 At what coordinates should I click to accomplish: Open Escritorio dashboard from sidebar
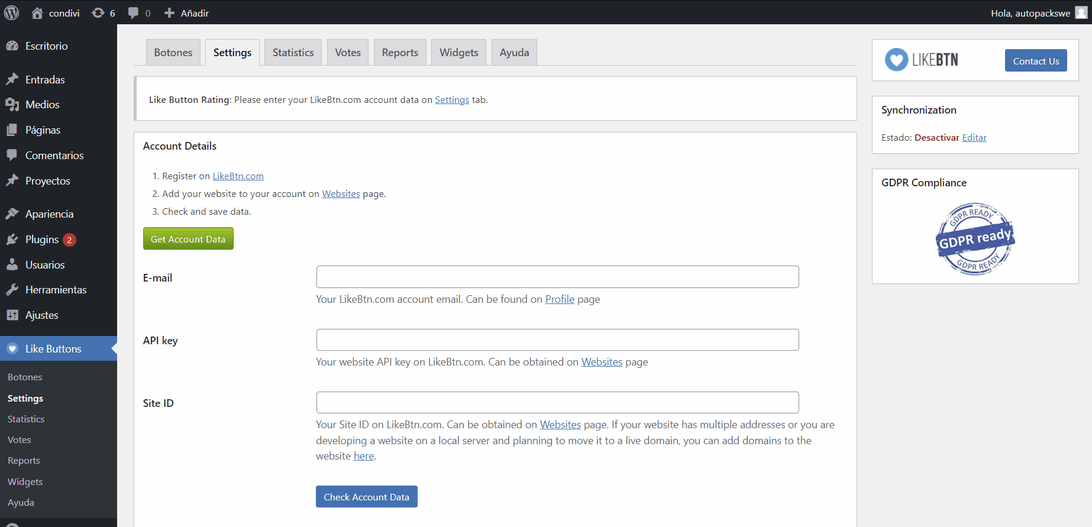(46, 46)
